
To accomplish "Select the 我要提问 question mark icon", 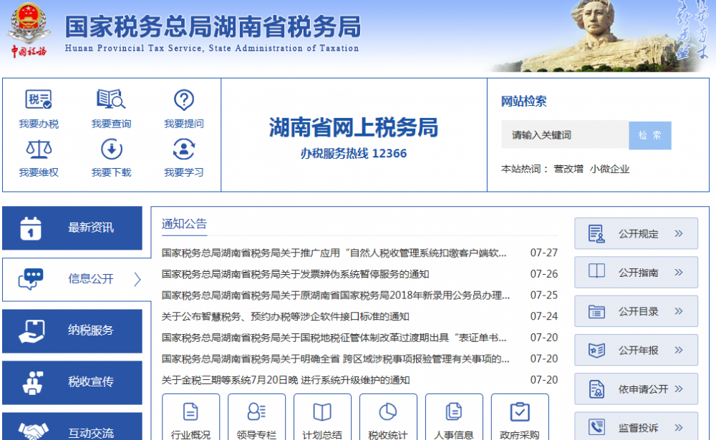I will (x=184, y=100).
